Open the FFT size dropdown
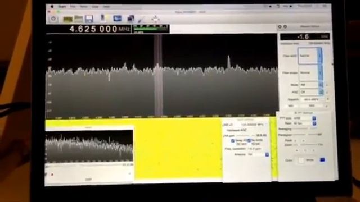The width and height of the screenshot is (360, 202). [304, 118]
